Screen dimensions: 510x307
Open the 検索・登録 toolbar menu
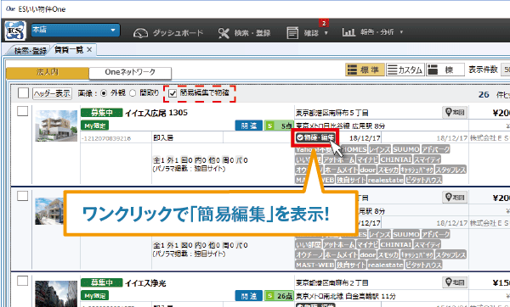point(244,33)
